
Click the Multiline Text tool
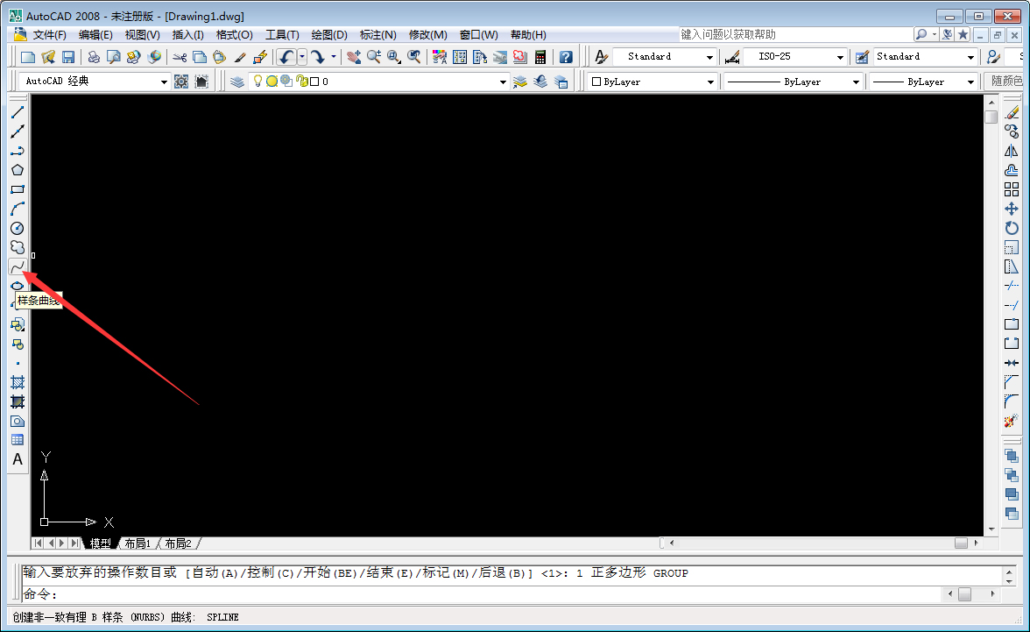(x=18, y=459)
